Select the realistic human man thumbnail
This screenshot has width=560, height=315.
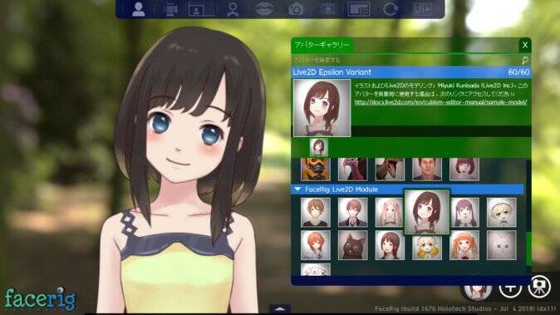[x=427, y=170]
